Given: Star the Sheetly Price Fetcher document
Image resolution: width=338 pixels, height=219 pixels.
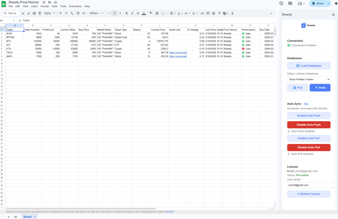Looking at the screenshot, I should (44, 2).
